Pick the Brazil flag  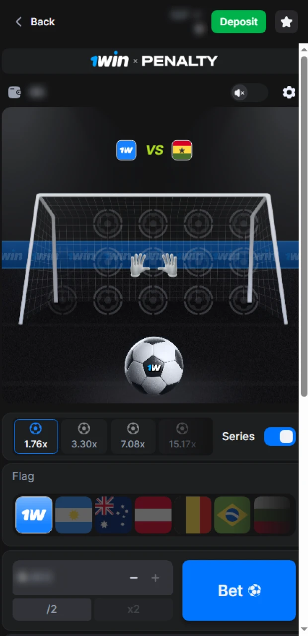pyautogui.click(x=232, y=515)
